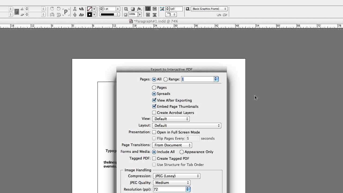The height and width of the screenshot is (193, 343).
Task: Select the Pages radio button
Action: (x=154, y=88)
